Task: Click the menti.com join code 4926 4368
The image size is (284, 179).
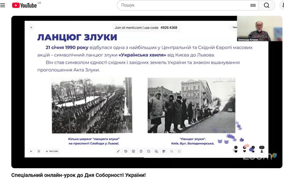Action: 169,28
